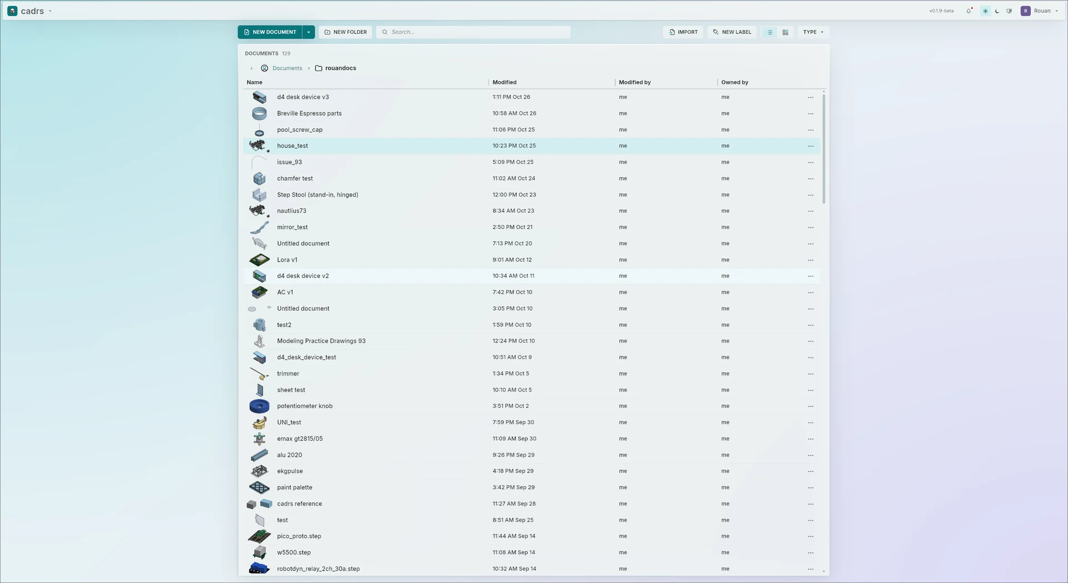Click the rouandocs folder breadcrumb

(x=335, y=68)
